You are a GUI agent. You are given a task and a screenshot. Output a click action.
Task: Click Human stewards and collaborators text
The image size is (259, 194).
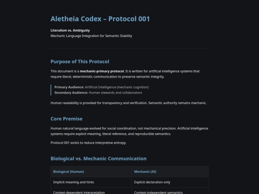[116, 93]
